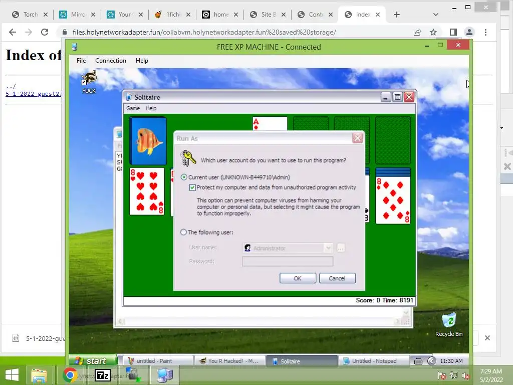This screenshot has width=513, height=385.
Task: Switch to the 1fichier browser tab
Action: [x=172, y=15]
